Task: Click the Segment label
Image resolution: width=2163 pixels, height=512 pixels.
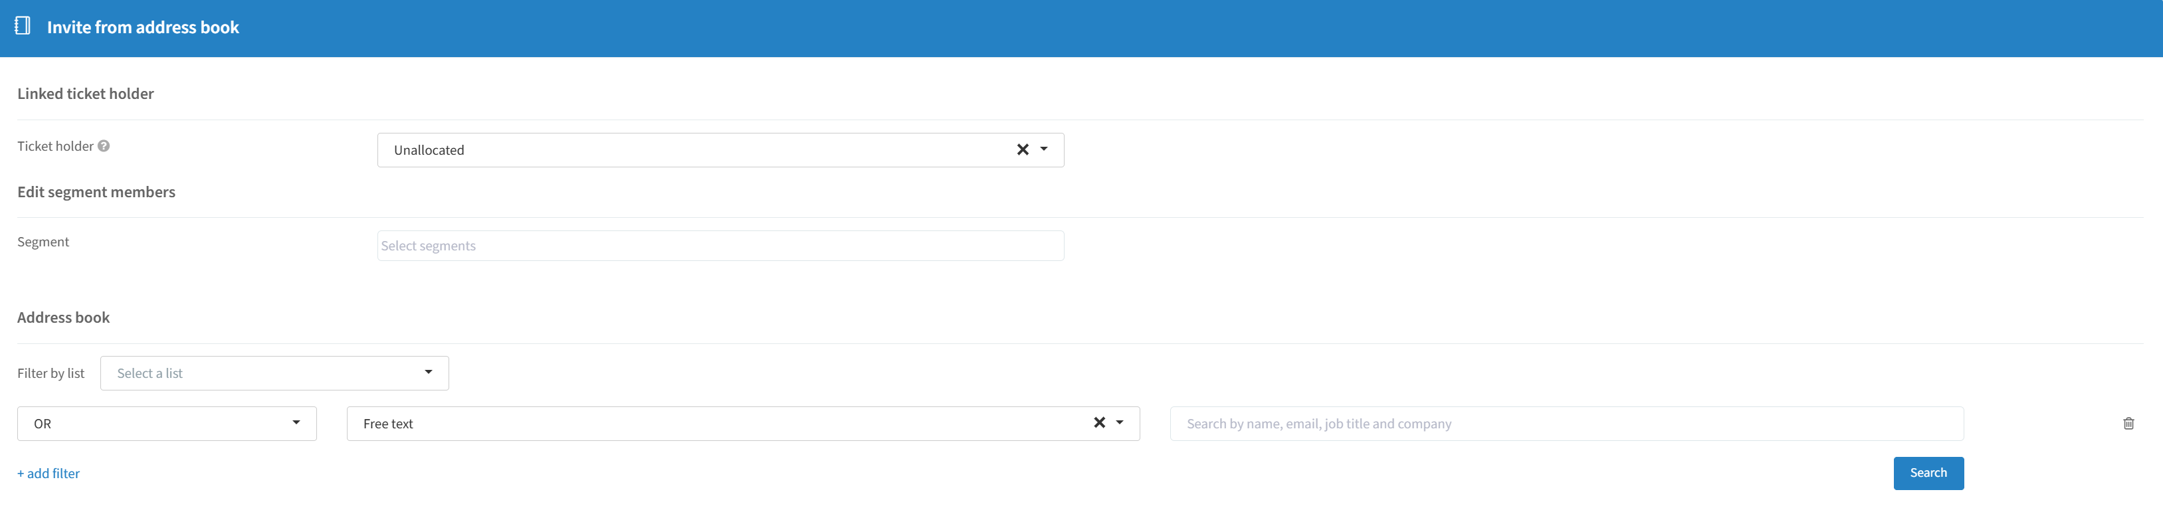Action: pos(44,242)
